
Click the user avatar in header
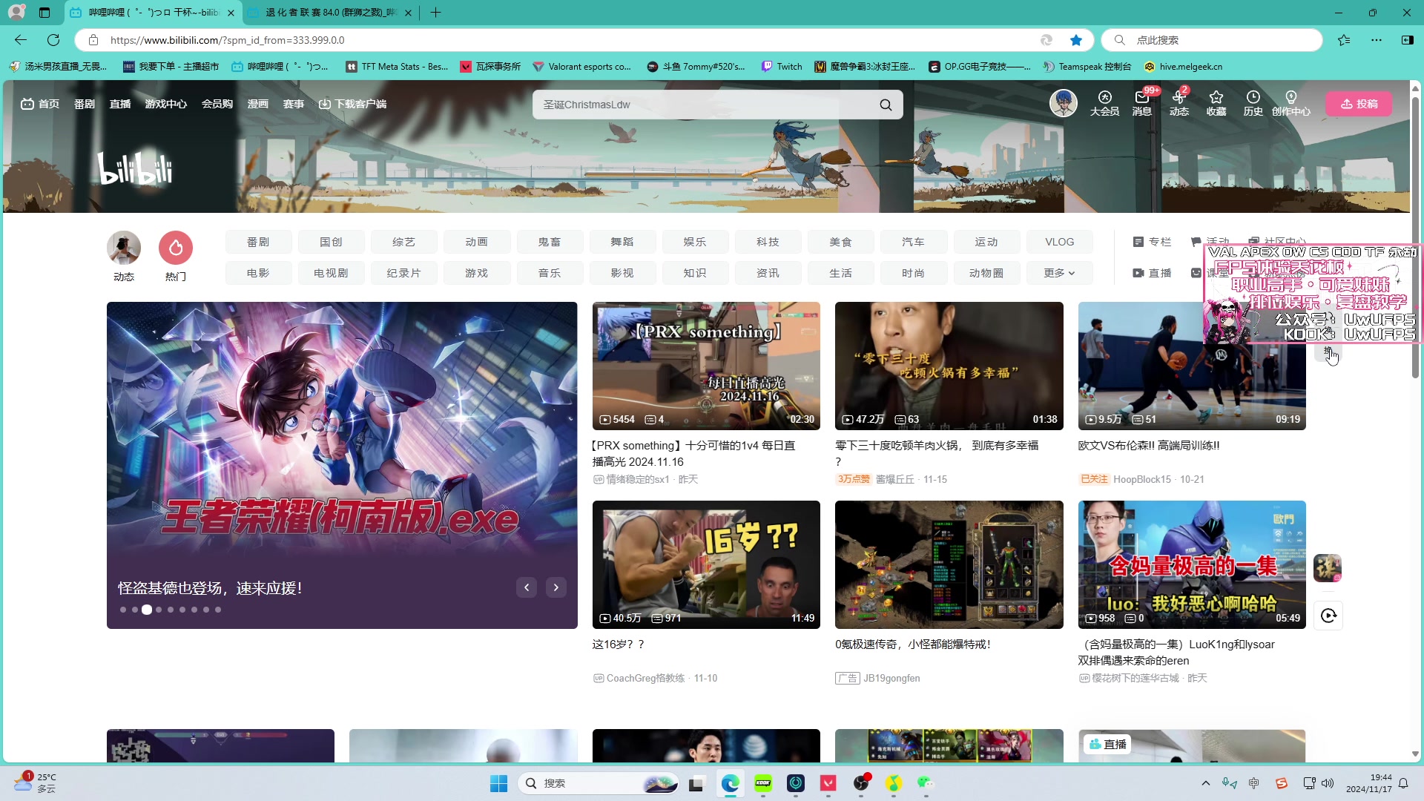coord(1064,103)
